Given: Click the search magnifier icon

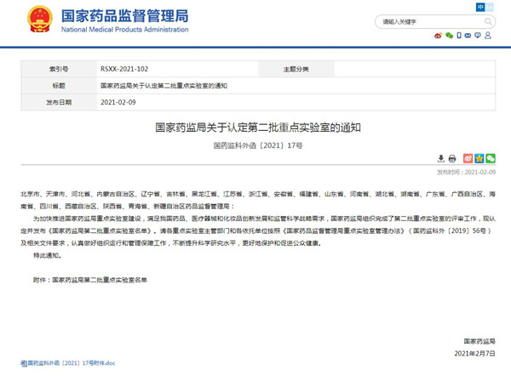Looking at the screenshot, I should pyautogui.click(x=486, y=22).
